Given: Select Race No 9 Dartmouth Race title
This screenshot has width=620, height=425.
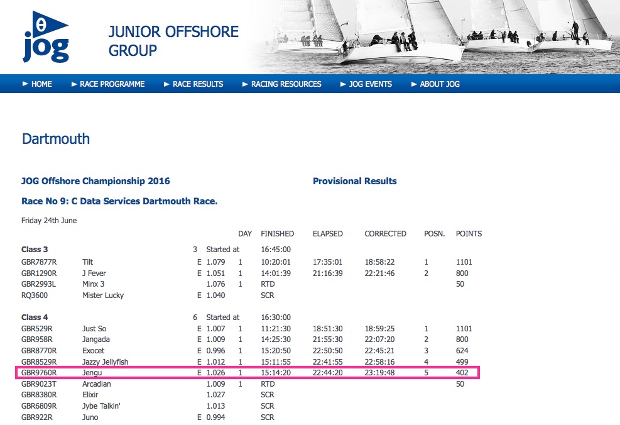Looking at the screenshot, I should (119, 201).
